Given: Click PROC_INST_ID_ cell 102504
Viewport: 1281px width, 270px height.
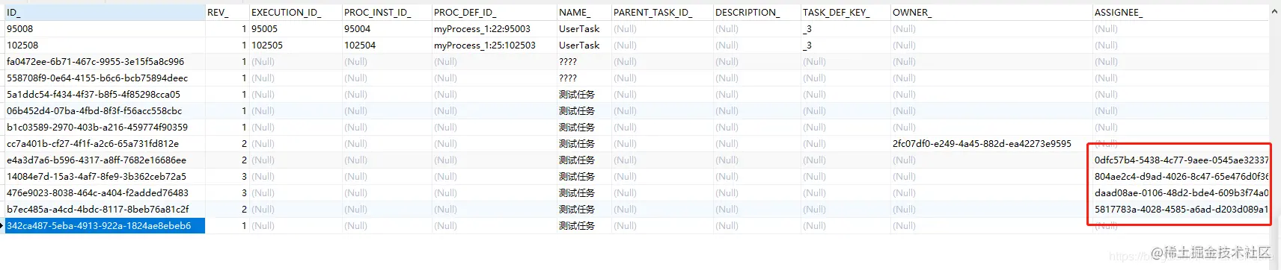Looking at the screenshot, I should pos(387,45).
